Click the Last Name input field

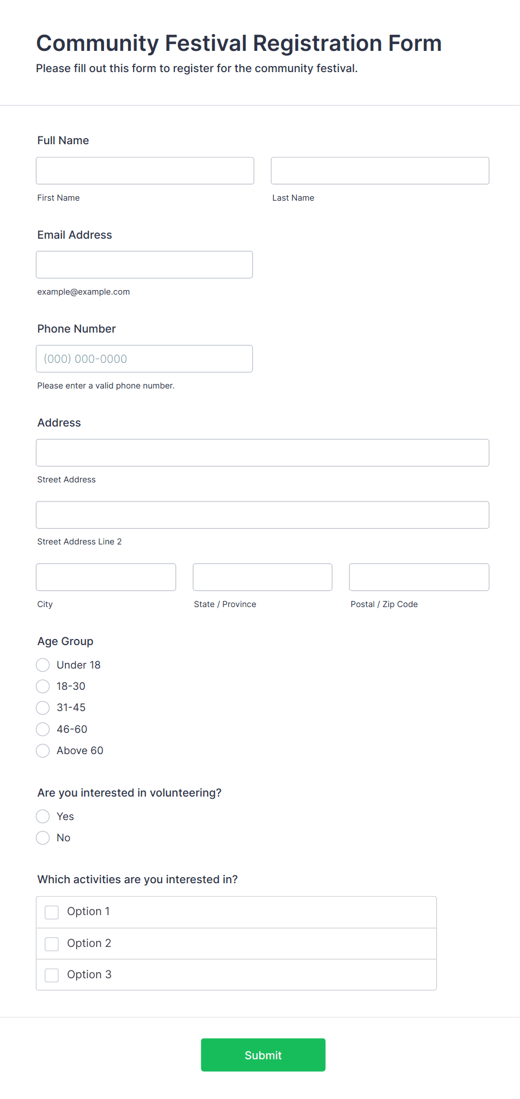pos(380,170)
